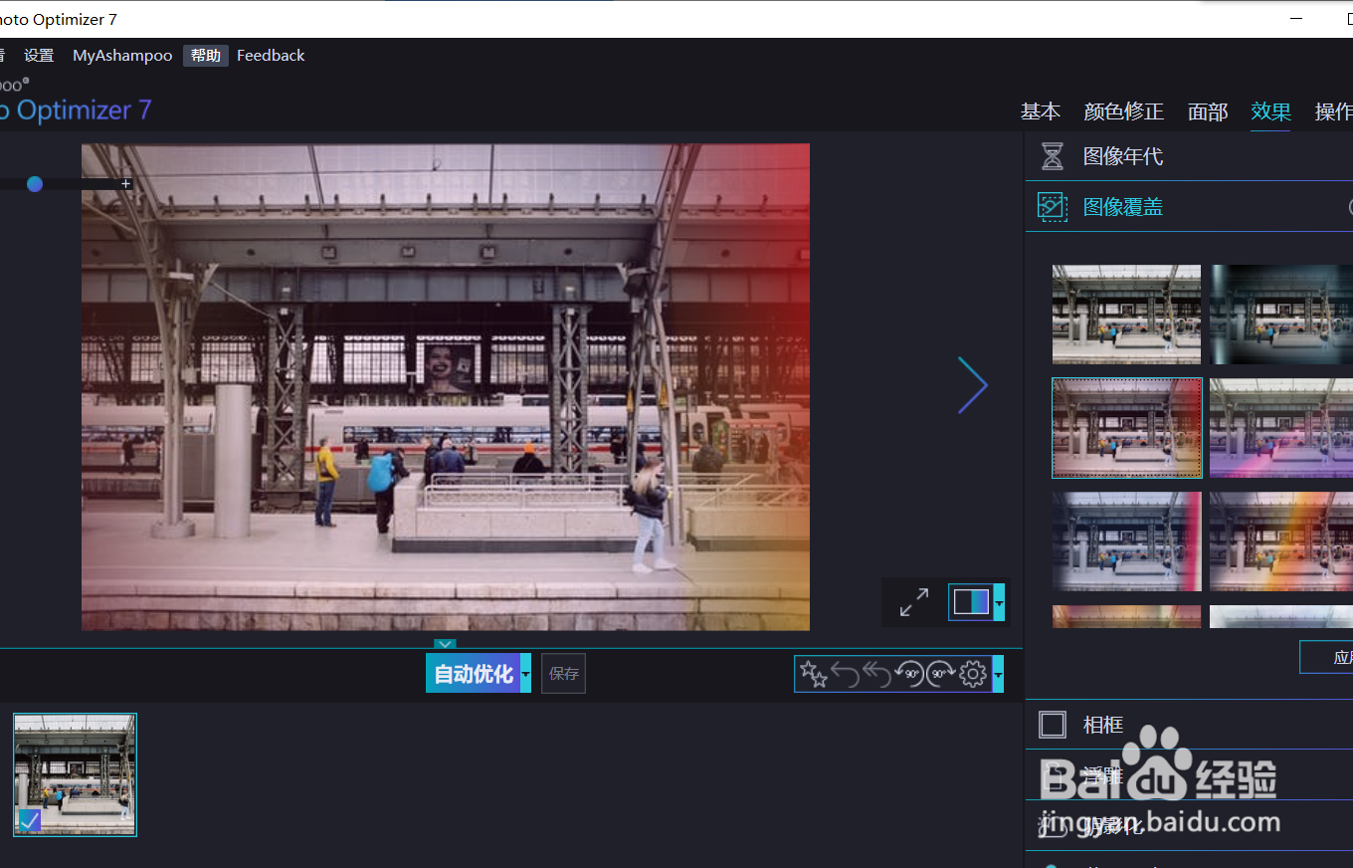1353x868 pixels.
Task: Switch to the 颜色修正 tab
Action: coord(1124,111)
